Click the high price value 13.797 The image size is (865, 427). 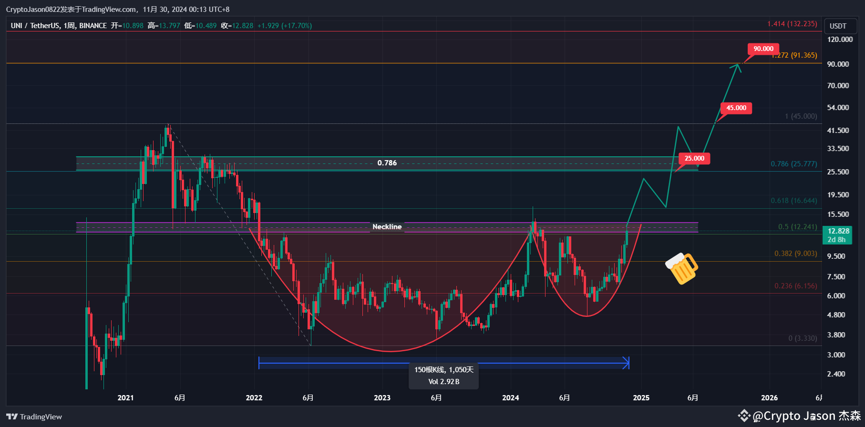tap(170, 26)
